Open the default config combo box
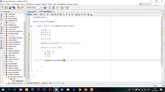The width and height of the screenshot is (165, 92). point(34,7)
